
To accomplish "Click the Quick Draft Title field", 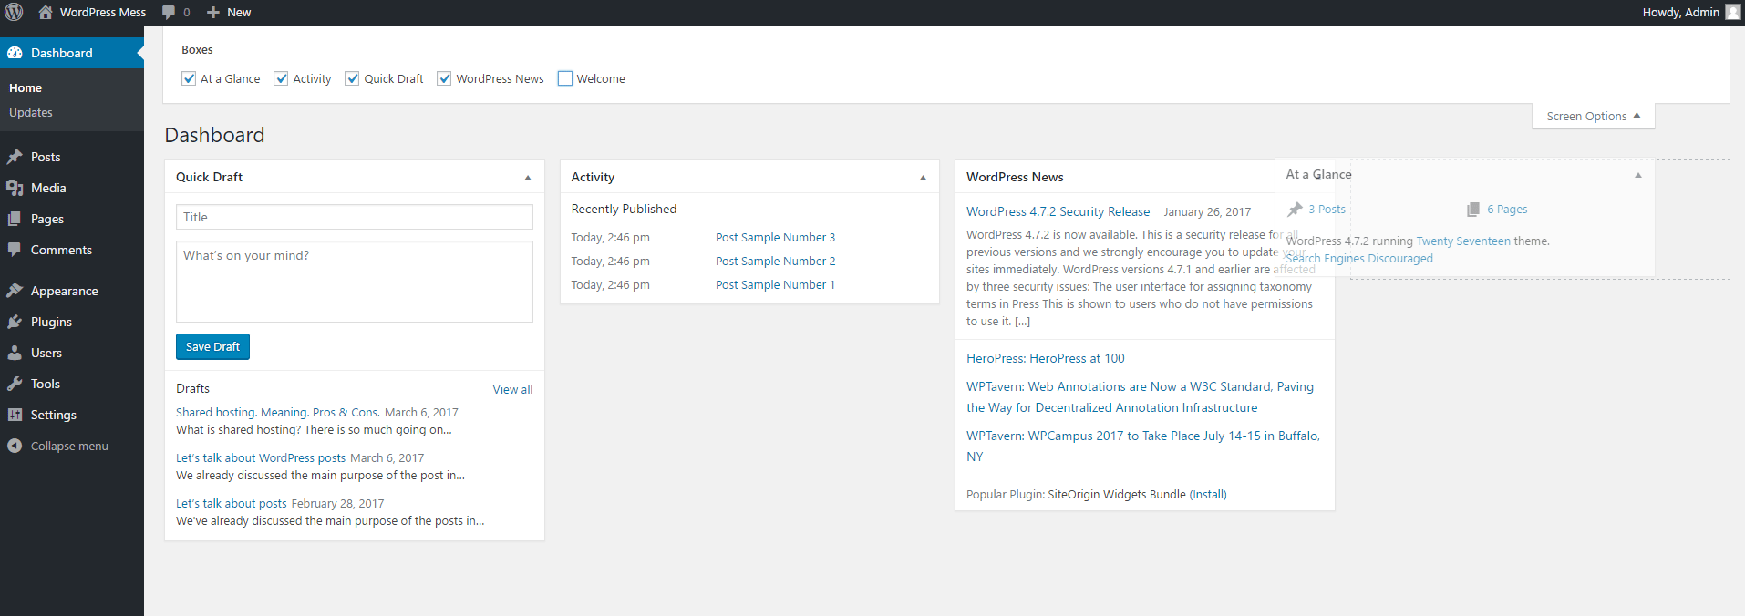I will 354,217.
